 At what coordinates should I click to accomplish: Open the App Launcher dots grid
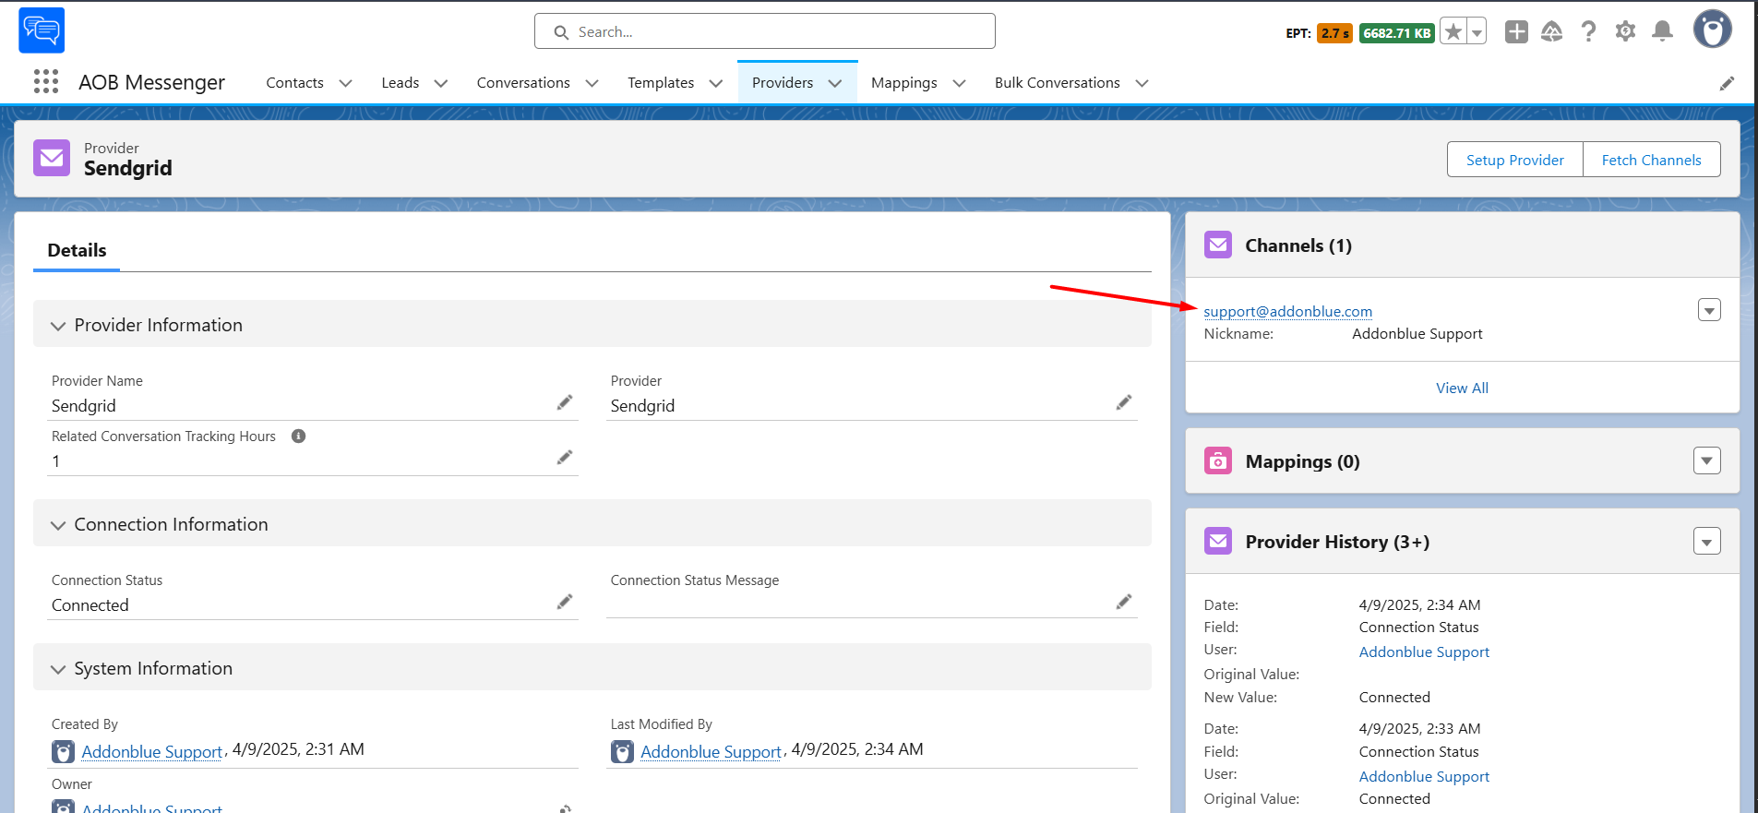[x=46, y=81]
